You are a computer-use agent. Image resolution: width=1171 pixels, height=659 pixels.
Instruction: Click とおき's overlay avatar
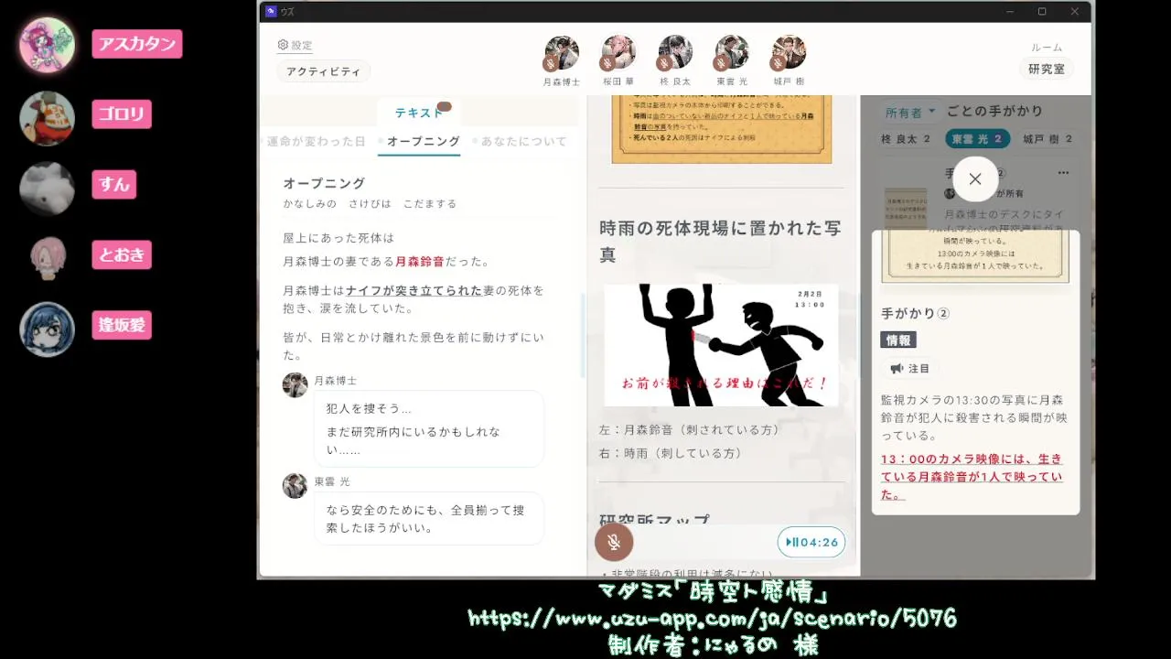pos(47,259)
